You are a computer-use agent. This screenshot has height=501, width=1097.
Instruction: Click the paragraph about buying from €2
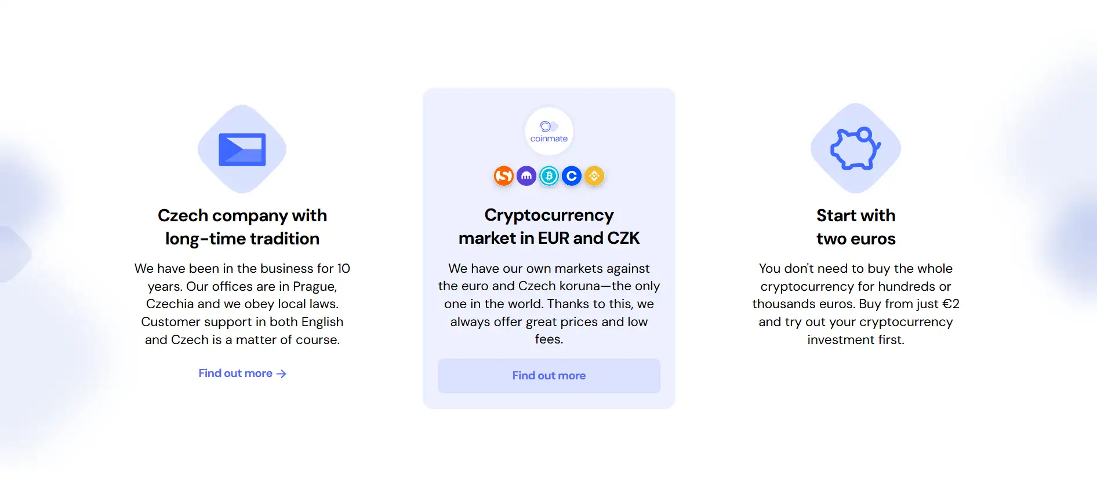pos(855,304)
